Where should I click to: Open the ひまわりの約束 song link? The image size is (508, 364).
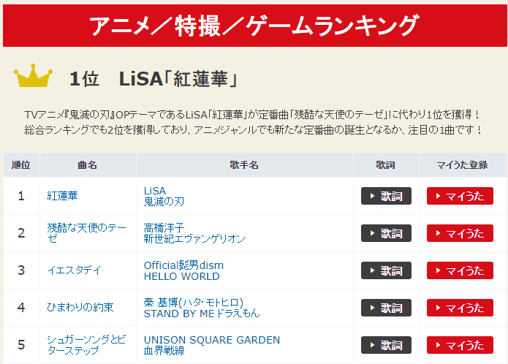pyautogui.click(x=80, y=307)
